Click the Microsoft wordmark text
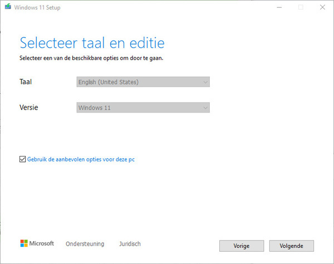The width and height of the screenshot is (334, 264). pos(42,243)
